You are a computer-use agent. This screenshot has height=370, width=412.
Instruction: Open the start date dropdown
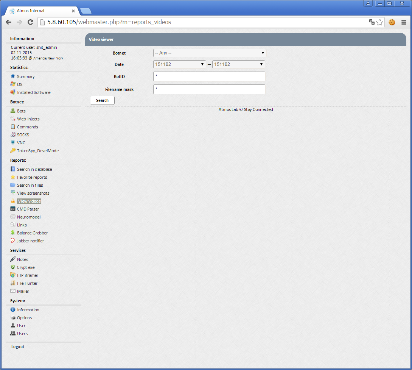coord(179,64)
